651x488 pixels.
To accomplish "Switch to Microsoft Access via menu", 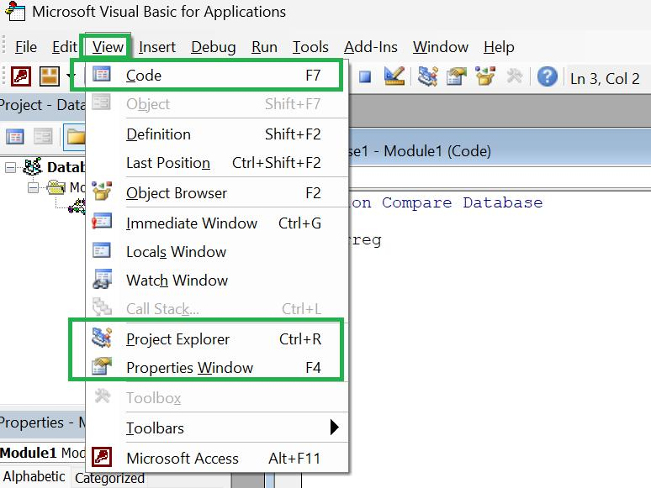I will (x=217, y=458).
